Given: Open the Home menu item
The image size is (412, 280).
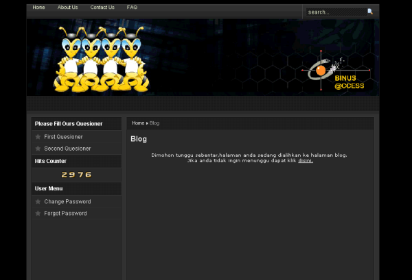Looking at the screenshot, I should (x=38, y=8).
